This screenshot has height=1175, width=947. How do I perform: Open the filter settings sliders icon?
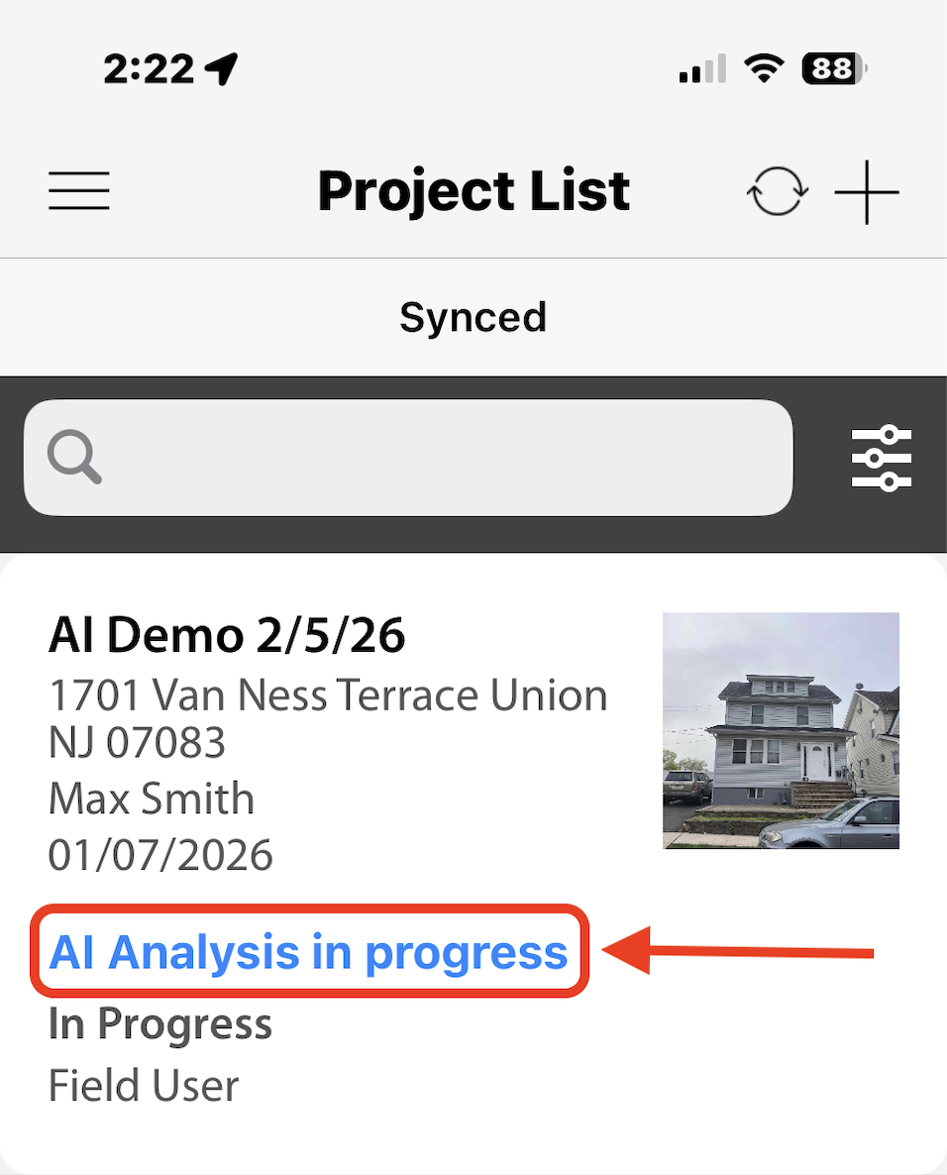pyautogui.click(x=881, y=458)
